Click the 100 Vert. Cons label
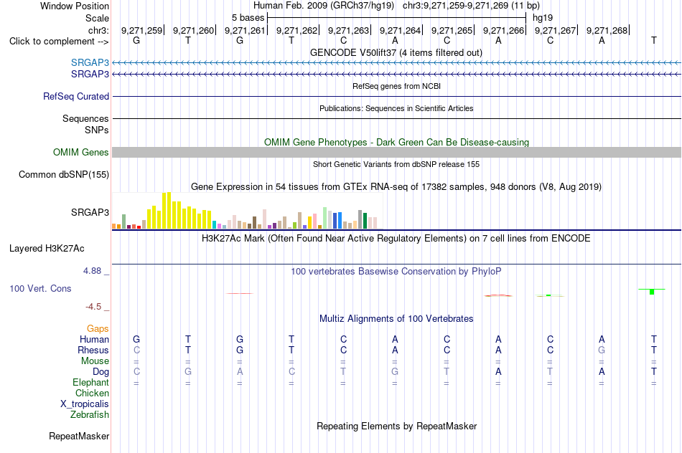Screen dimensions: 682x453 pos(40,289)
